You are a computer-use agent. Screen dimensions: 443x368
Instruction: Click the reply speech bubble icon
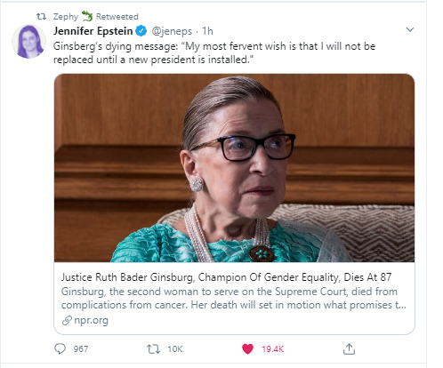60,348
